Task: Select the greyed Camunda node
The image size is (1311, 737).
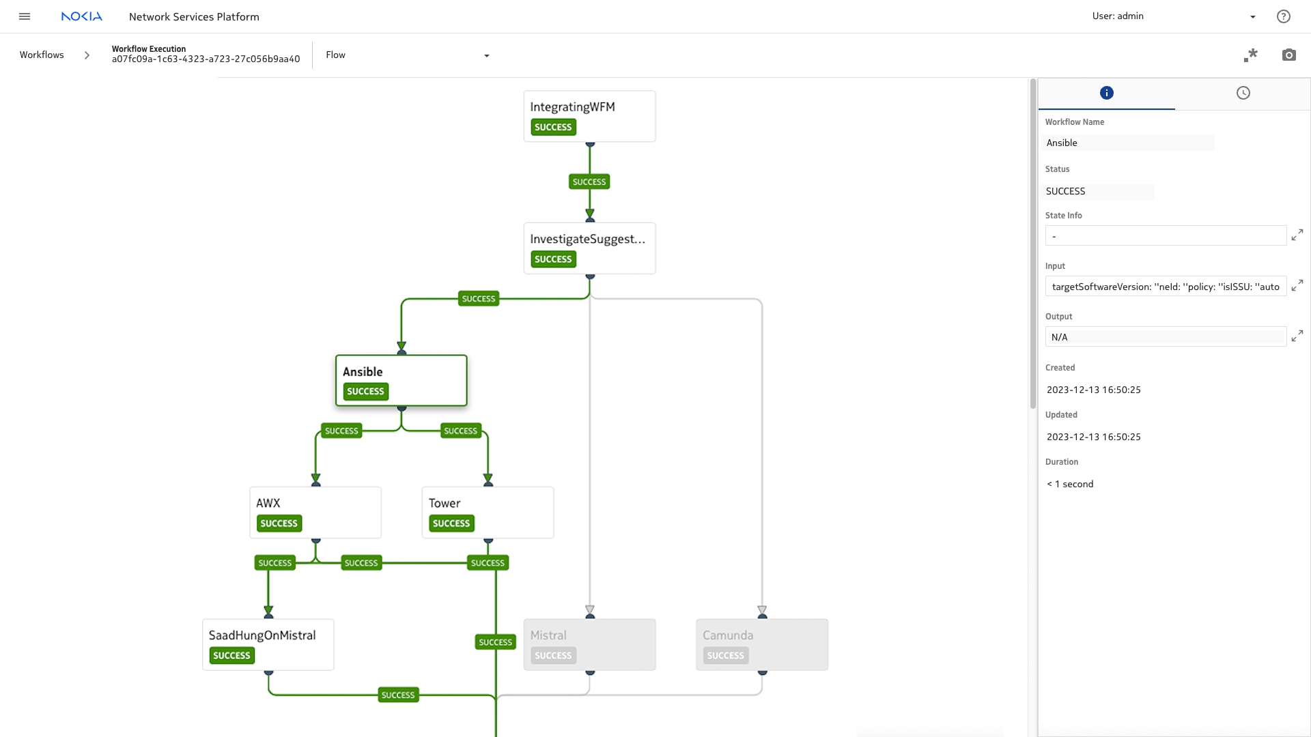Action: tap(762, 645)
